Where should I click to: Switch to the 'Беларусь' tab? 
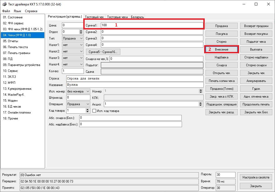137,17
